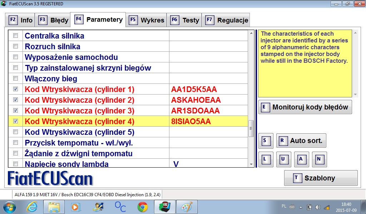This screenshot has height=214, width=366.
Task: Click the L shortcut button
Action: coord(266,159)
